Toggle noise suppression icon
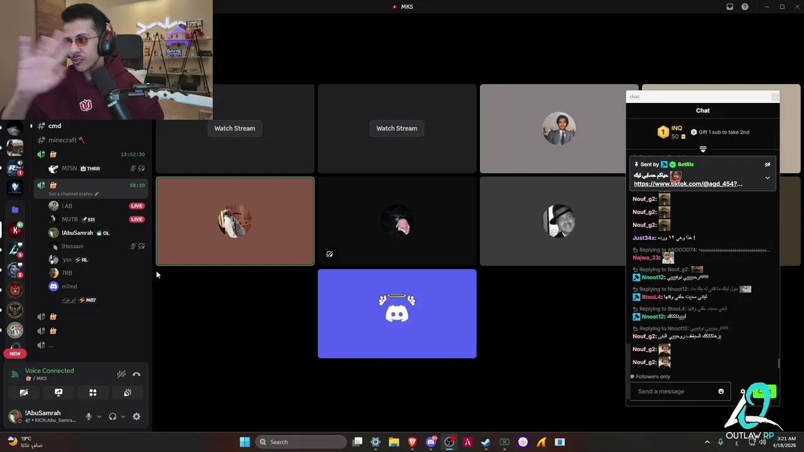This screenshot has width=804, height=452. (x=121, y=374)
